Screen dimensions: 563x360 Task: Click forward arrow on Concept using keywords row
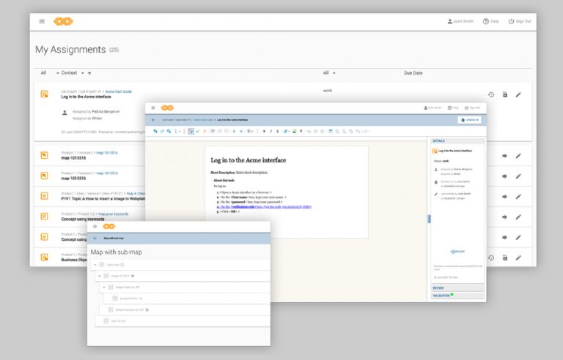[504, 217]
